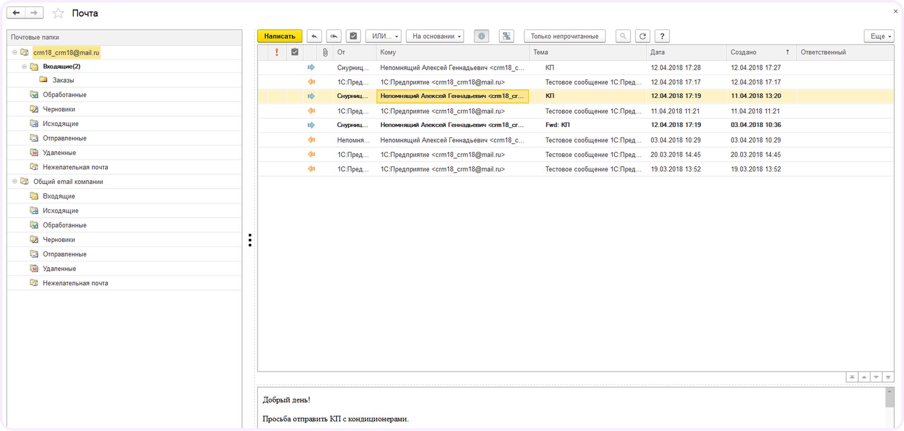Select message dated 20.03.2018 14:45
The image size is (904, 431).
575,155
